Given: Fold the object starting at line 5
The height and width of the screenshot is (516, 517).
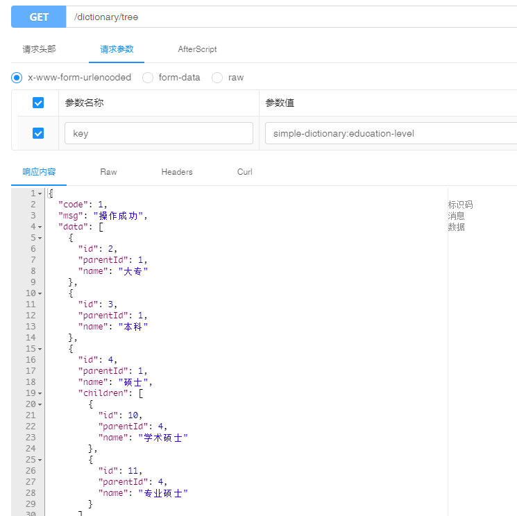Looking at the screenshot, I should (40, 238).
